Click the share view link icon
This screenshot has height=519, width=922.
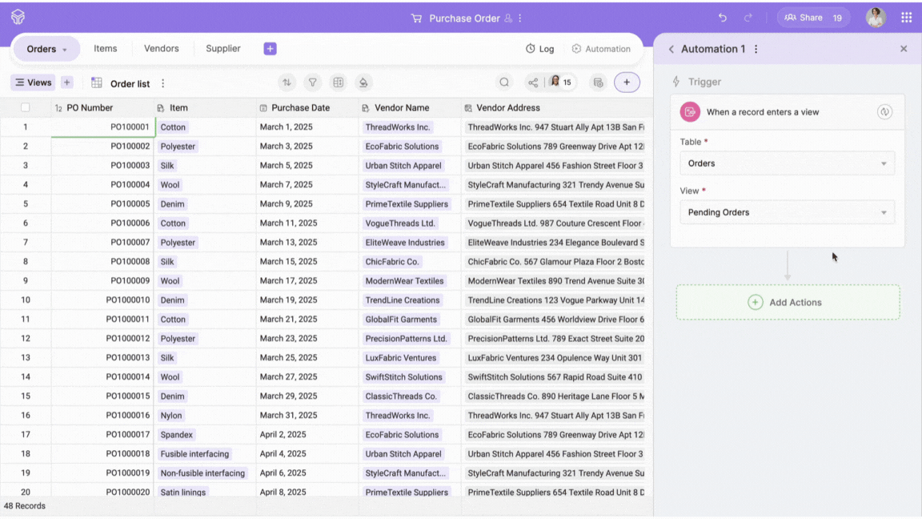click(533, 82)
